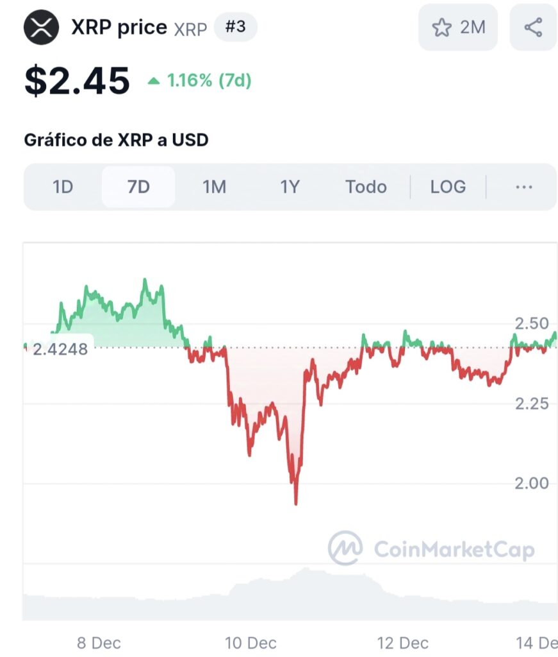Switch to the 1Y chart view
This screenshot has width=558, height=657.
(290, 187)
